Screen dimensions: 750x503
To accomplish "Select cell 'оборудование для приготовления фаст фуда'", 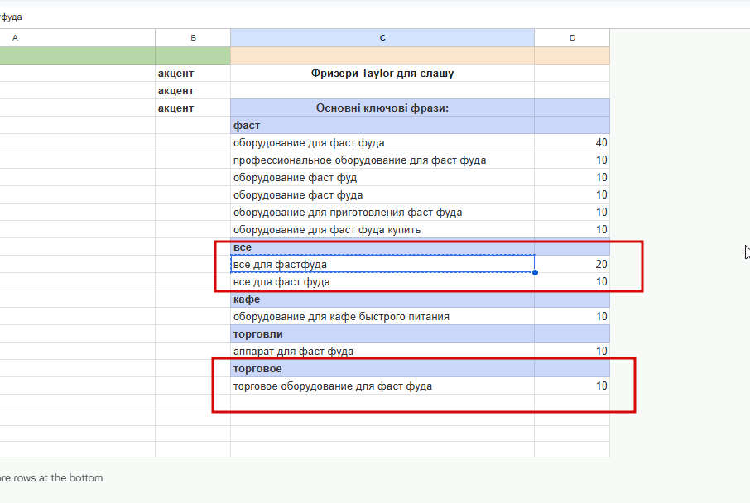I will 382,213.
